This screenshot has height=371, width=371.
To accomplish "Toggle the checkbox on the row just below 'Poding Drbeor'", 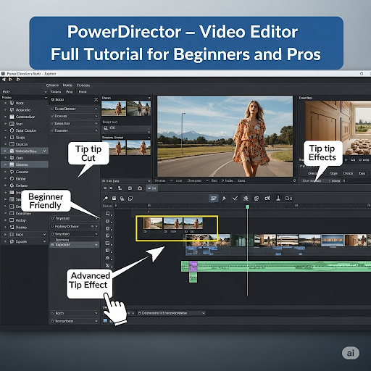I will click(x=53, y=234).
